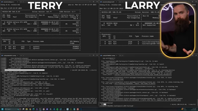The image size is (198, 111).
Task: Open the purple Obsidian taskbar icon
Action: point(37,109)
